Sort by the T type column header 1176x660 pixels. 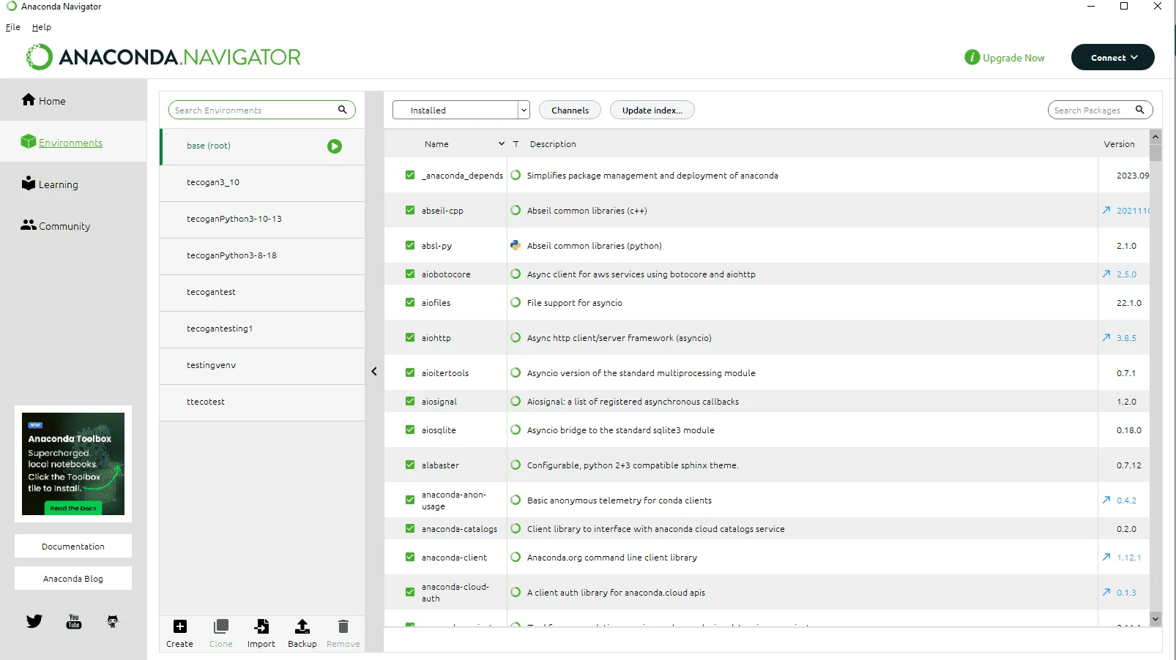click(516, 144)
